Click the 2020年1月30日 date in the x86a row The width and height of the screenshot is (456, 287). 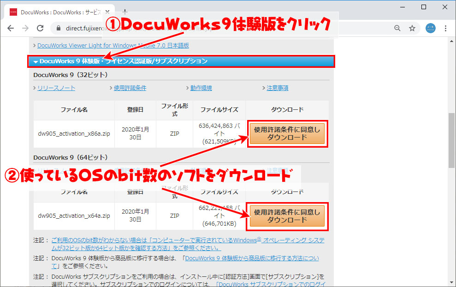pyautogui.click(x=135, y=133)
